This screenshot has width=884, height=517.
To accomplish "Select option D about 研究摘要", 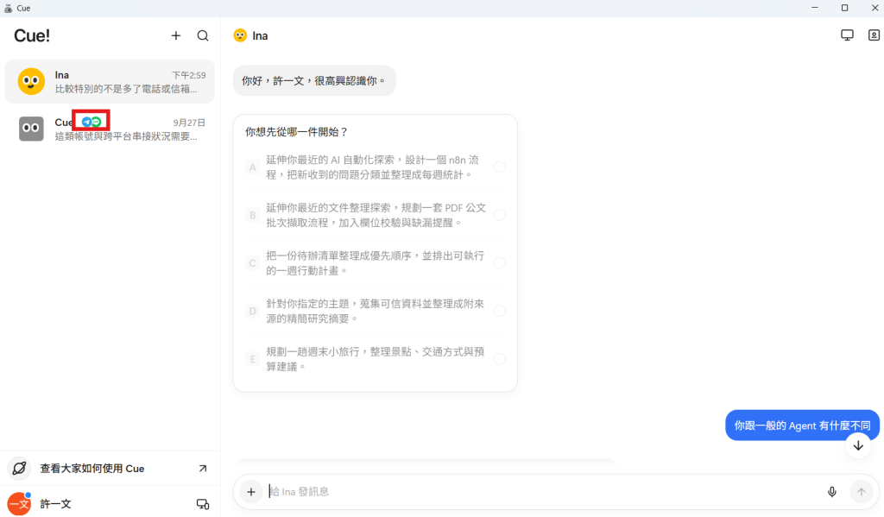I will click(376, 312).
